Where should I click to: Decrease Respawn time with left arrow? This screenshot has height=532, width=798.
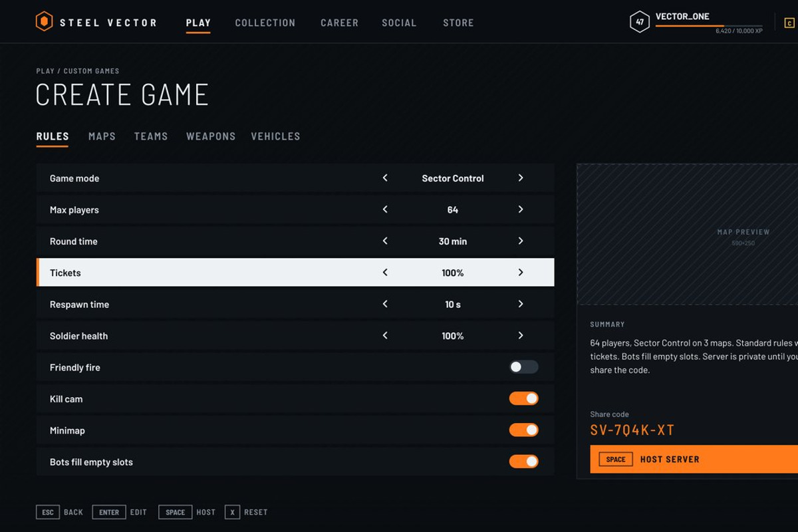point(385,304)
